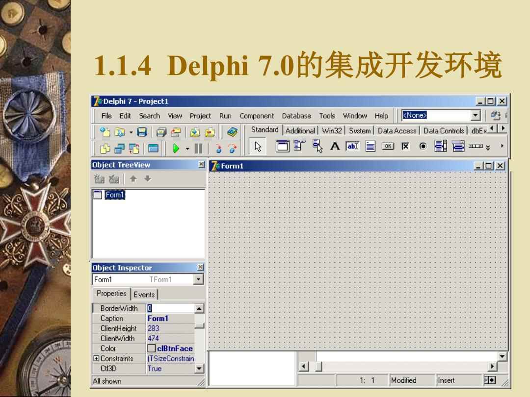This screenshot has height=397, width=530.
Task: Open dropdown arrow next to Run button
Action: tap(187, 149)
